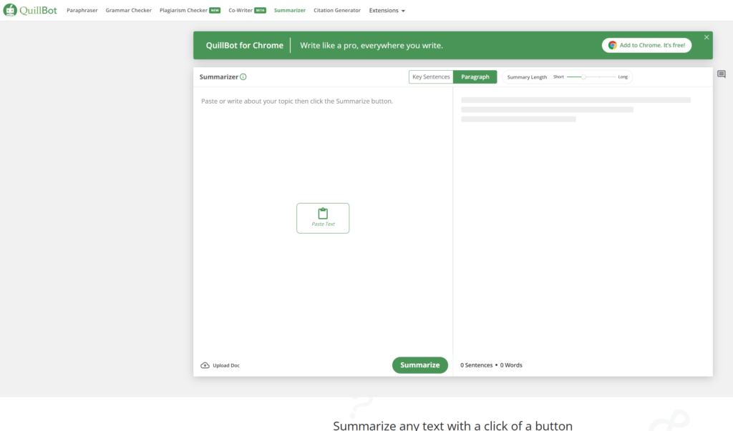The height and width of the screenshot is (431, 733).
Task: Click into the text input area placeholder
Action: point(297,101)
